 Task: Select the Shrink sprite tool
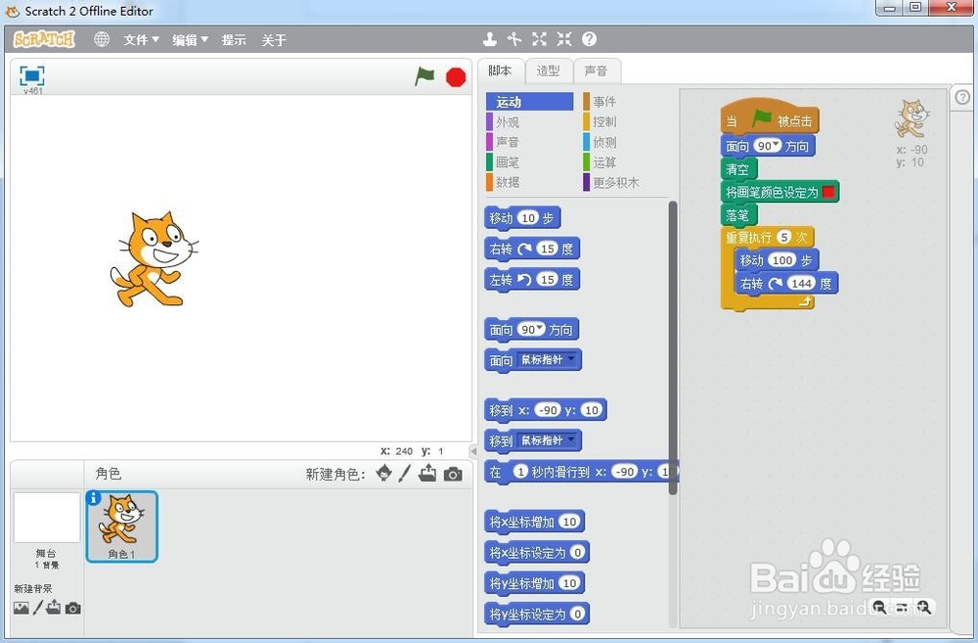(x=564, y=39)
